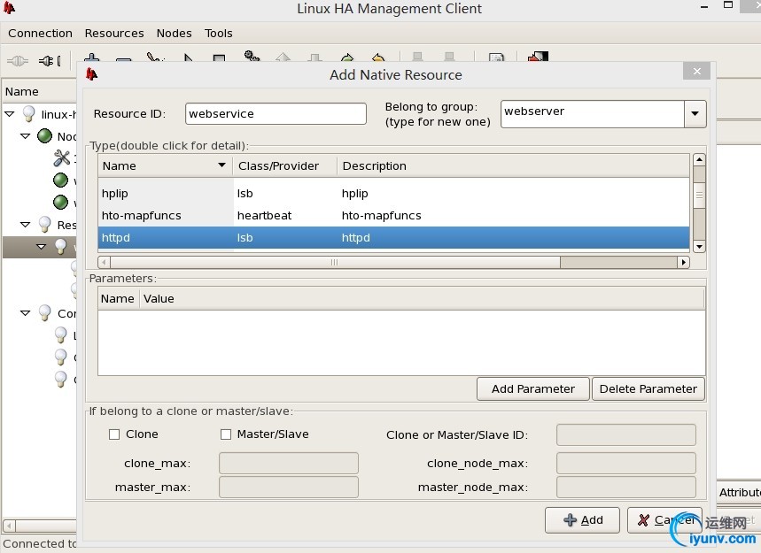Click the Class/Provider column header
761x553 pixels.
pyautogui.click(x=285, y=165)
